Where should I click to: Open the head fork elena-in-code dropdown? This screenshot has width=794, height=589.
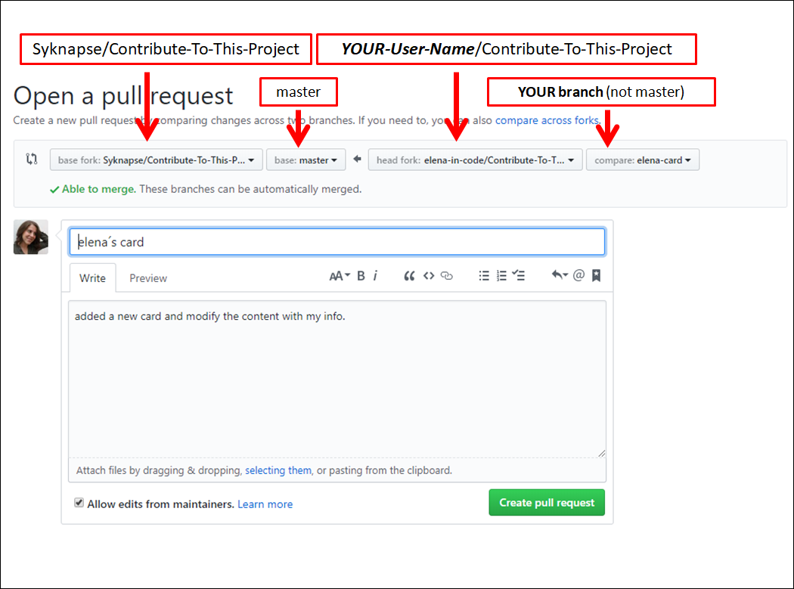[475, 160]
